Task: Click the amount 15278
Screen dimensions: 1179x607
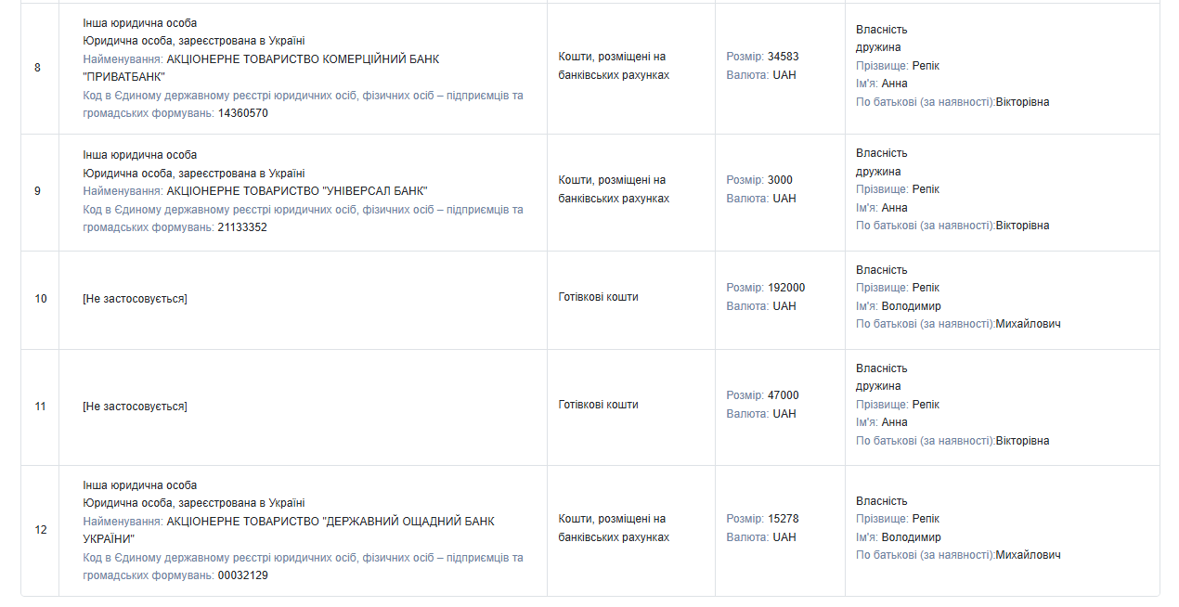Action: pos(783,519)
